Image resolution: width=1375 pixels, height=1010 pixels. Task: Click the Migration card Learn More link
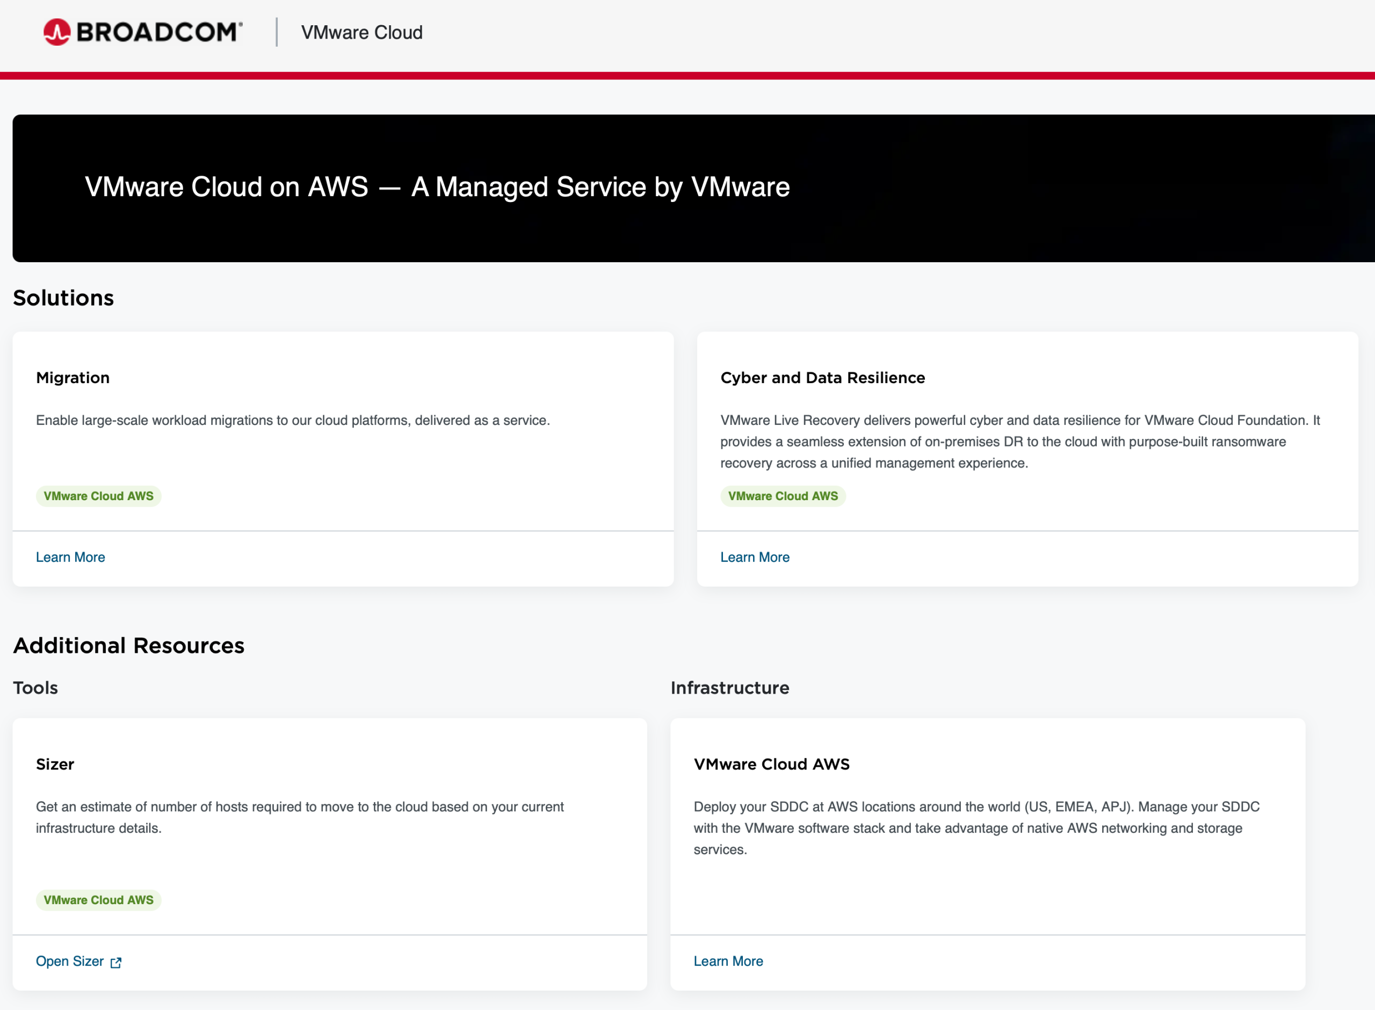coord(70,557)
